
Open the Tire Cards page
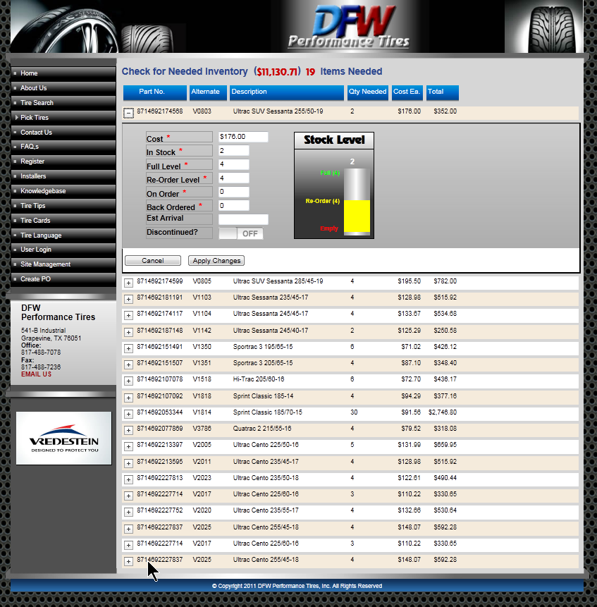pyautogui.click(x=63, y=220)
